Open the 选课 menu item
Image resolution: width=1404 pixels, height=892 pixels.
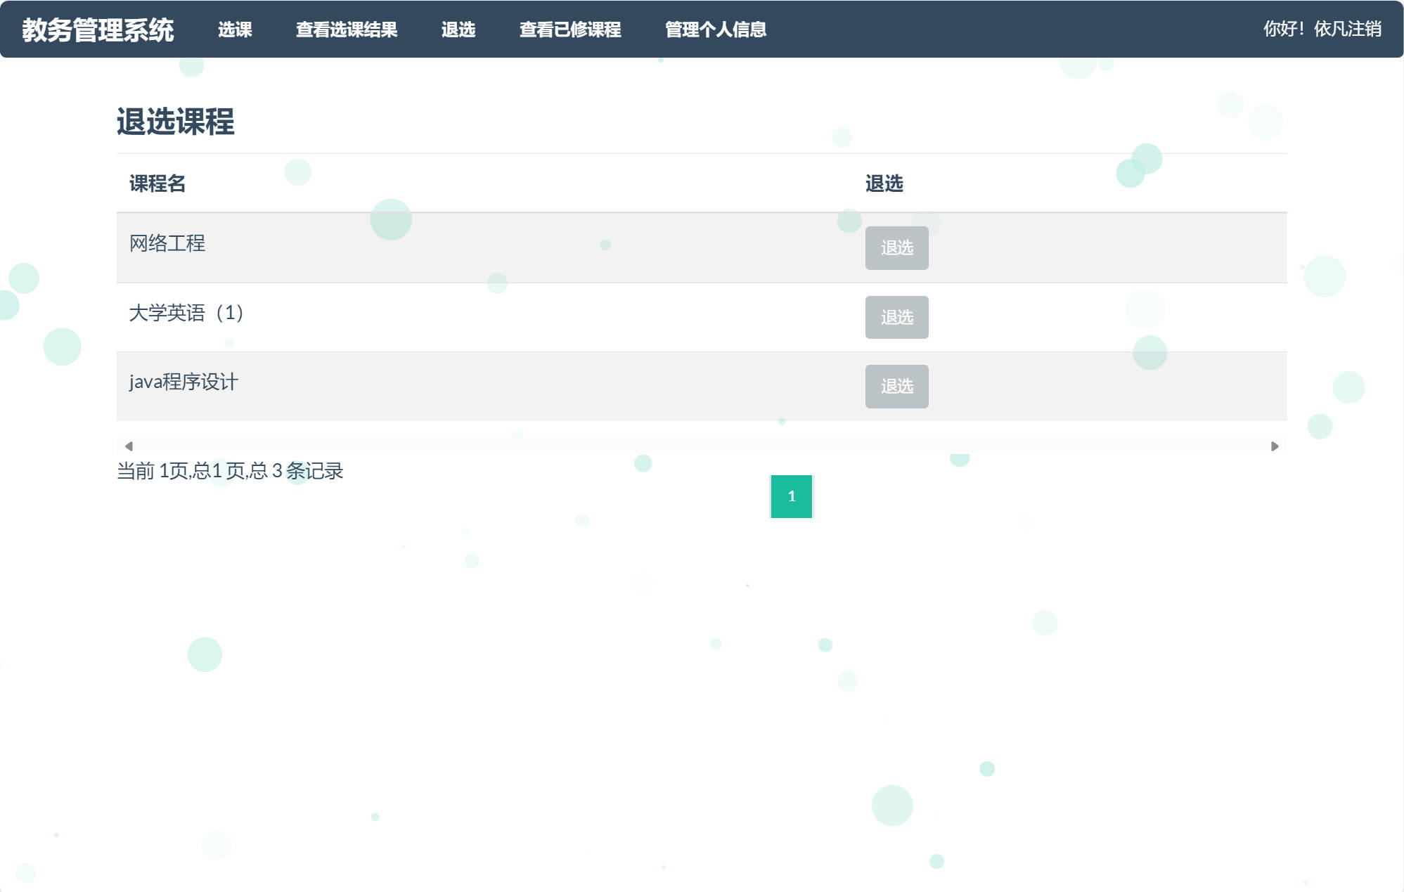pos(236,30)
